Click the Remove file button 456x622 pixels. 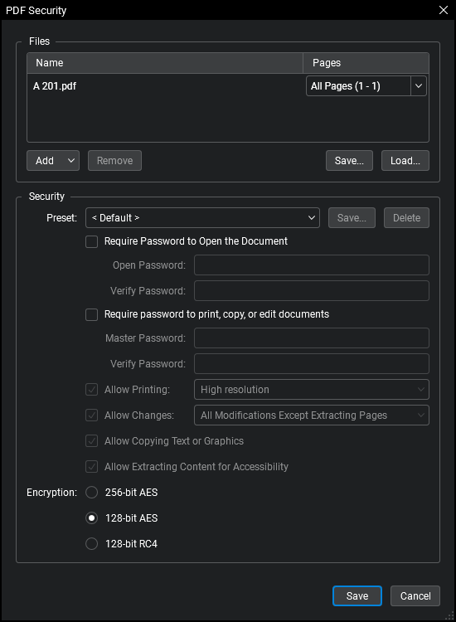click(x=114, y=161)
